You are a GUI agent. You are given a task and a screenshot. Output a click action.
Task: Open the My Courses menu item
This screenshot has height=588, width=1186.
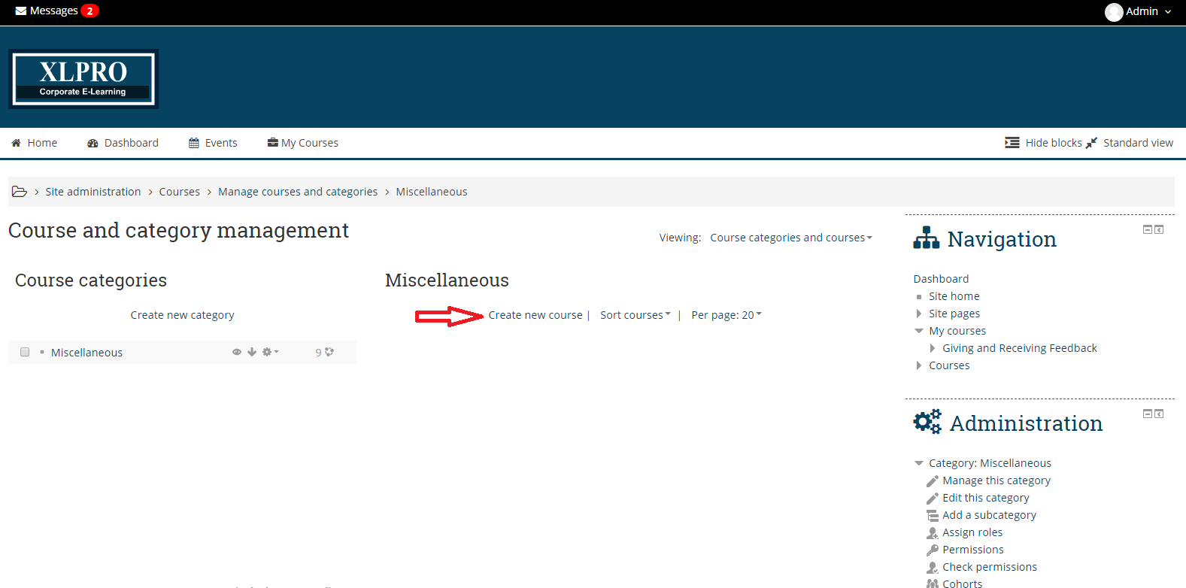pyautogui.click(x=303, y=143)
